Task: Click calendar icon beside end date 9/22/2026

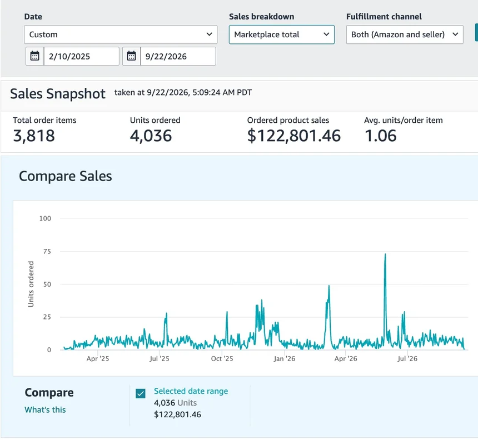Action: pos(131,56)
